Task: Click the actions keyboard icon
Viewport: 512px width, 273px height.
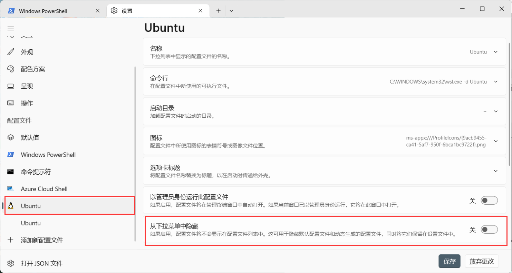Action: click(x=11, y=103)
